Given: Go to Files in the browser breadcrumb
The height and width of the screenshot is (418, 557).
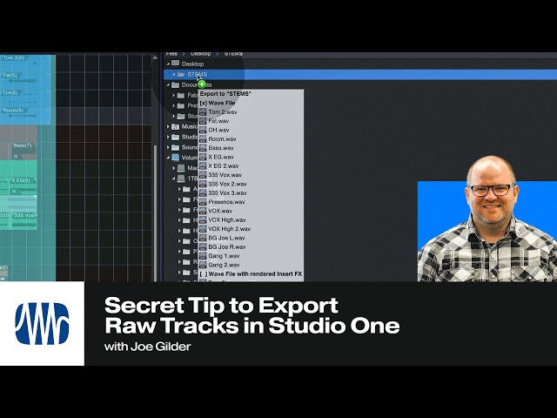Looking at the screenshot, I should click(x=171, y=54).
